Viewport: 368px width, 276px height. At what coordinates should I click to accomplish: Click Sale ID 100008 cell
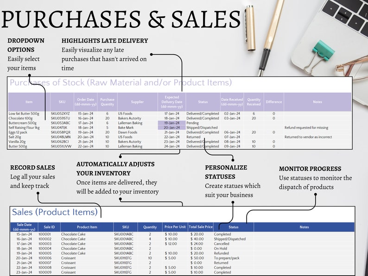coord(45,268)
